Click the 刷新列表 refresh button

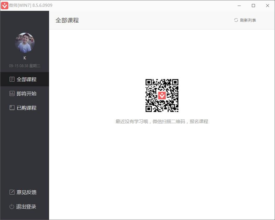[x=245, y=20]
